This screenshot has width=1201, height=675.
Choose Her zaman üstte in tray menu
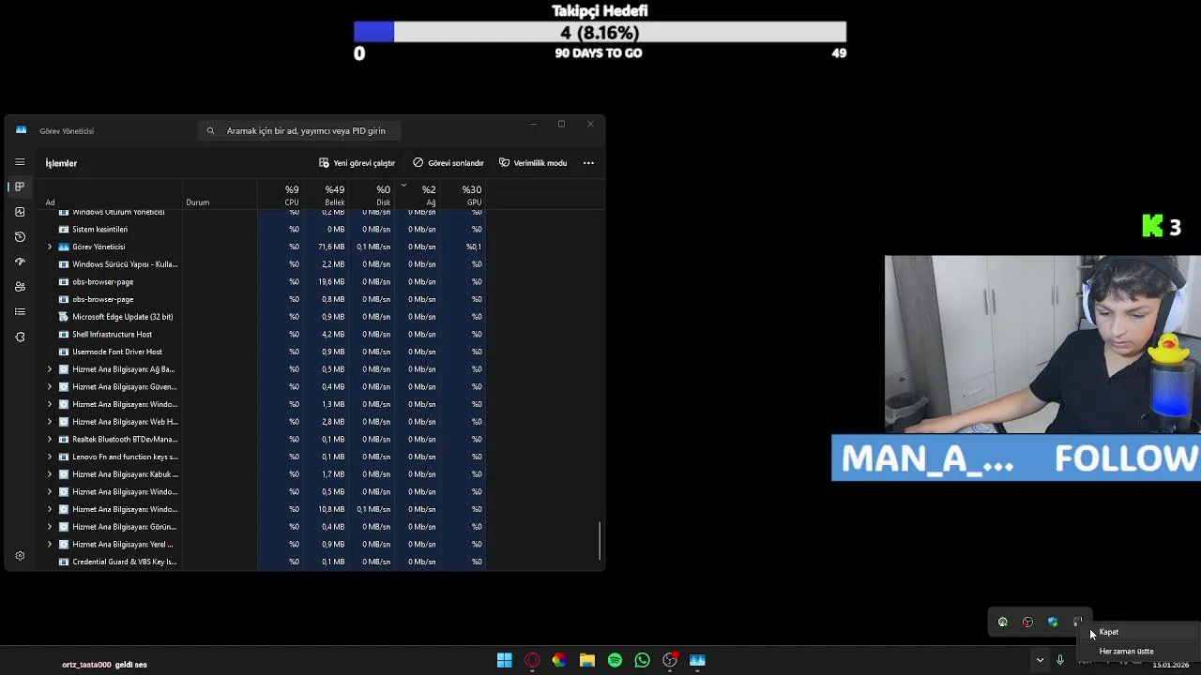pos(1126,652)
